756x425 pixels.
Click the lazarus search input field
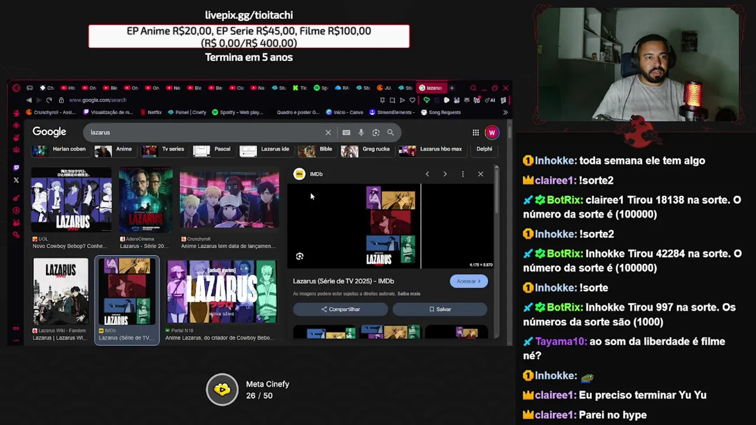(204, 133)
